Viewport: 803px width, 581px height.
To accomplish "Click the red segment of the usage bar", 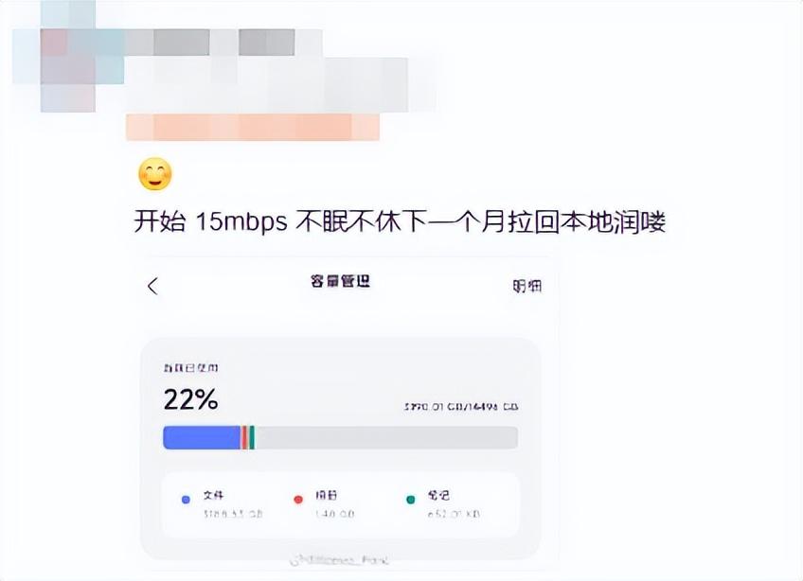I will (245, 438).
